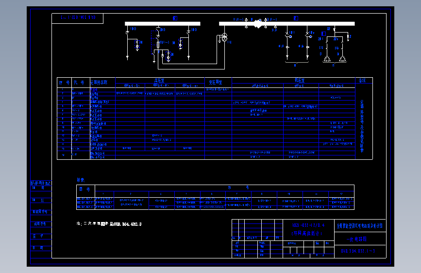Select the 代号 header cell
The width and height of the screenshot is (421, 273).
pyautogui.click(x=81, y=83)
